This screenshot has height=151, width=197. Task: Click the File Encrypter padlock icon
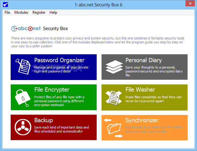[x=22, y=98]
